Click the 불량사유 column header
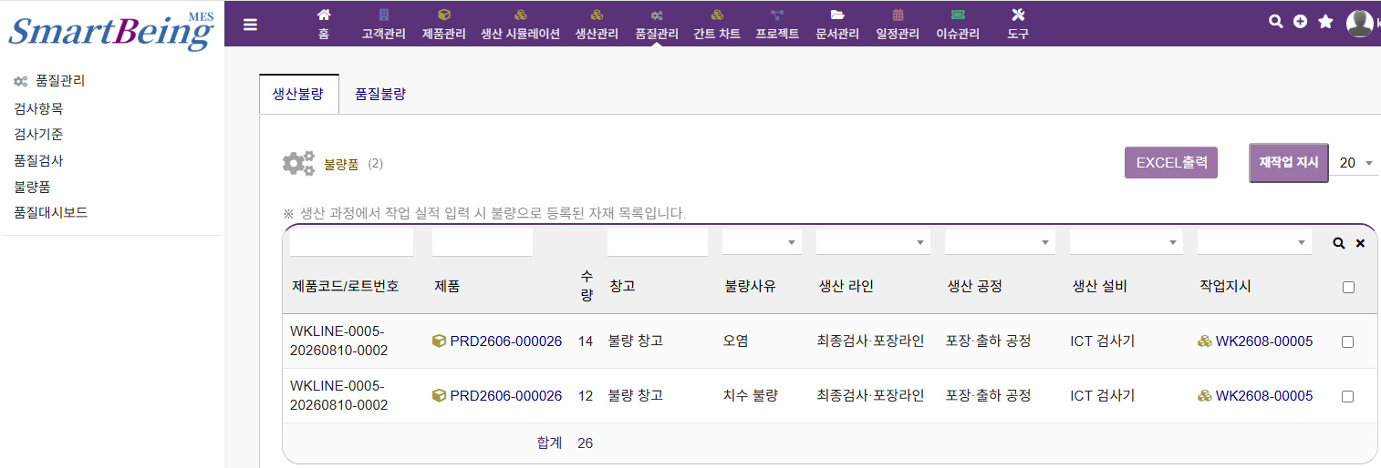The height and width of the screenshot is (468, 1381). [x=750, y=287]
